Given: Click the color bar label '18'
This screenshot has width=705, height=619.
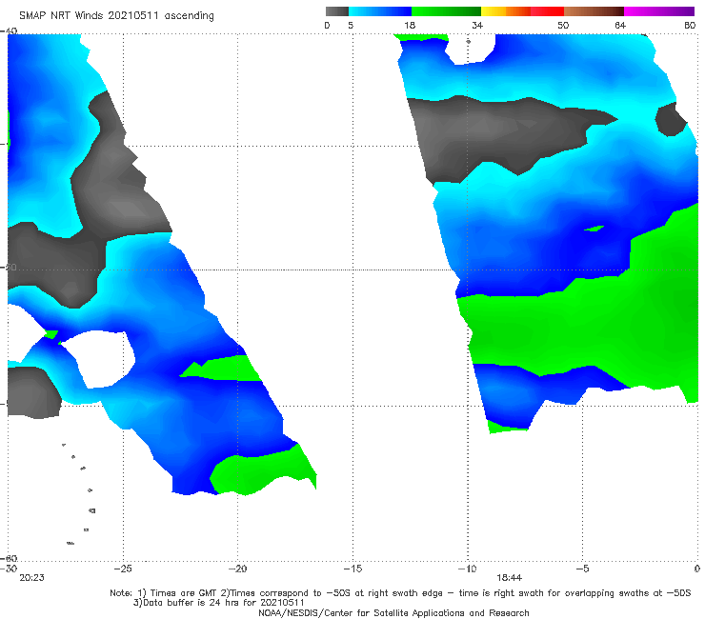Looking at the screenshot, I should (410, 26).
